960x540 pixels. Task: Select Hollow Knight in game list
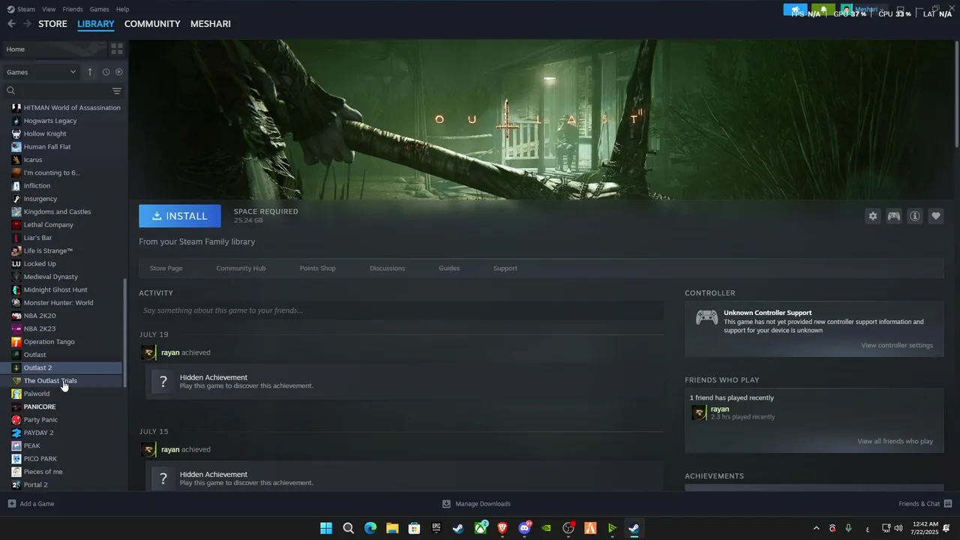pos(45,133)
